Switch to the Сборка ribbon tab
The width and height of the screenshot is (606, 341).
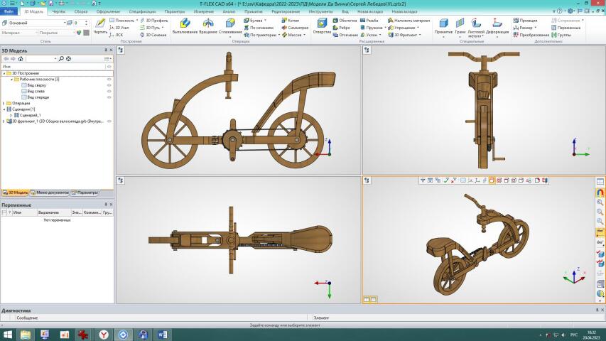tap(81, 11)
